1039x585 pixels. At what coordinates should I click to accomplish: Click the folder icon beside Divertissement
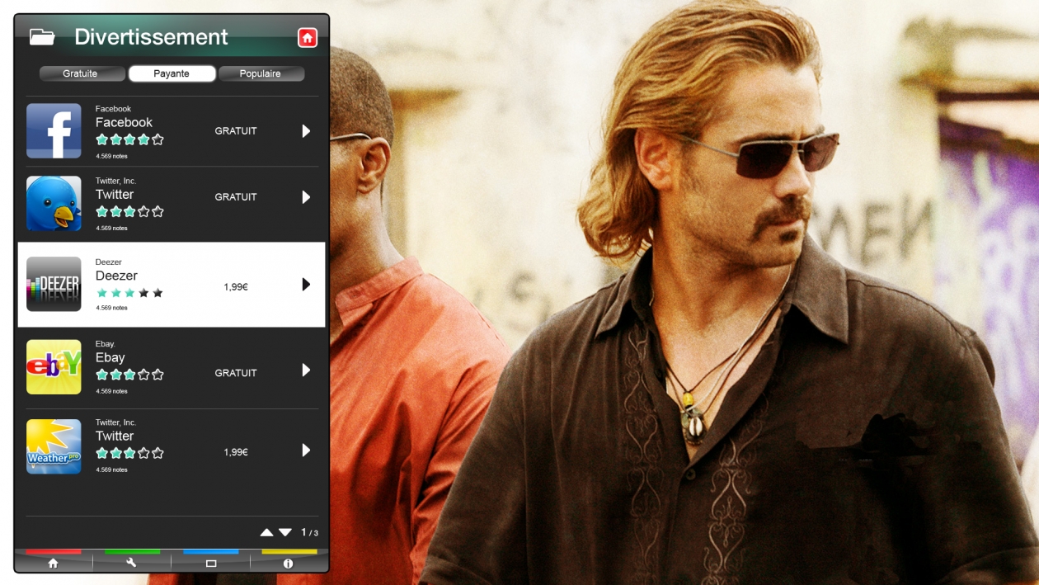(42, 37)
